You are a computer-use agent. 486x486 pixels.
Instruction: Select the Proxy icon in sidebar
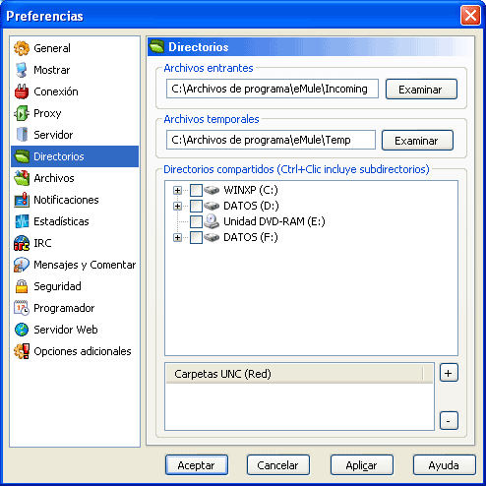(22, 113)
